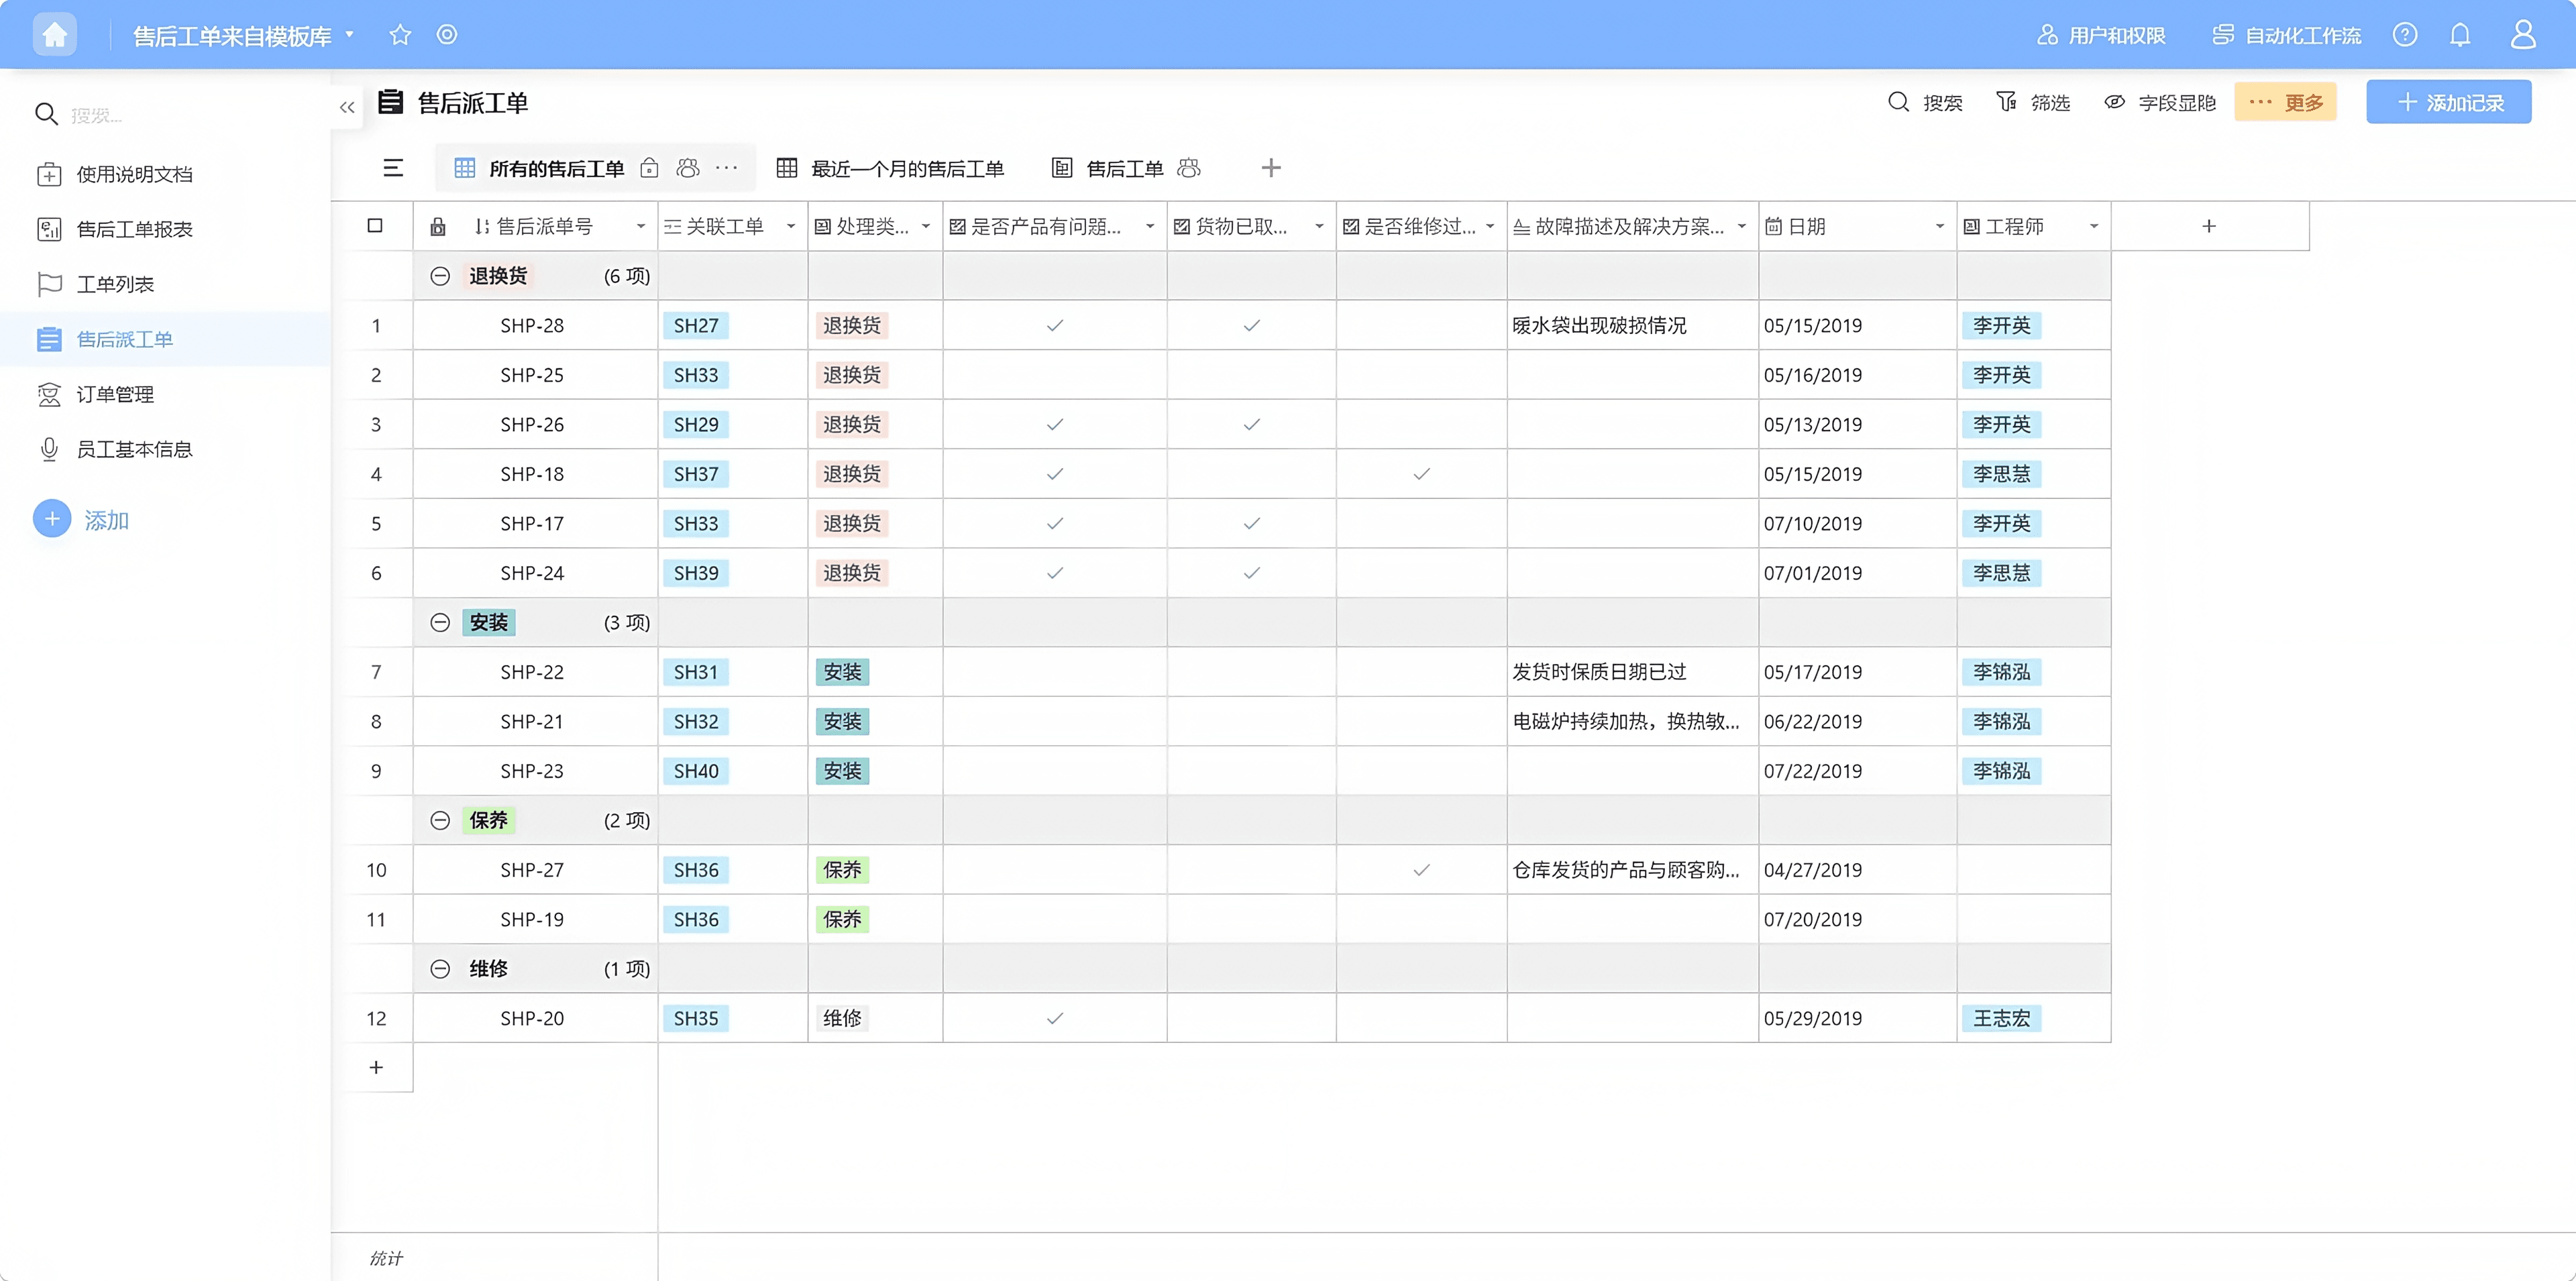Collapse the 退换货 group
This screenshot has width=2576, height=1281.
[x=440, y=276]
